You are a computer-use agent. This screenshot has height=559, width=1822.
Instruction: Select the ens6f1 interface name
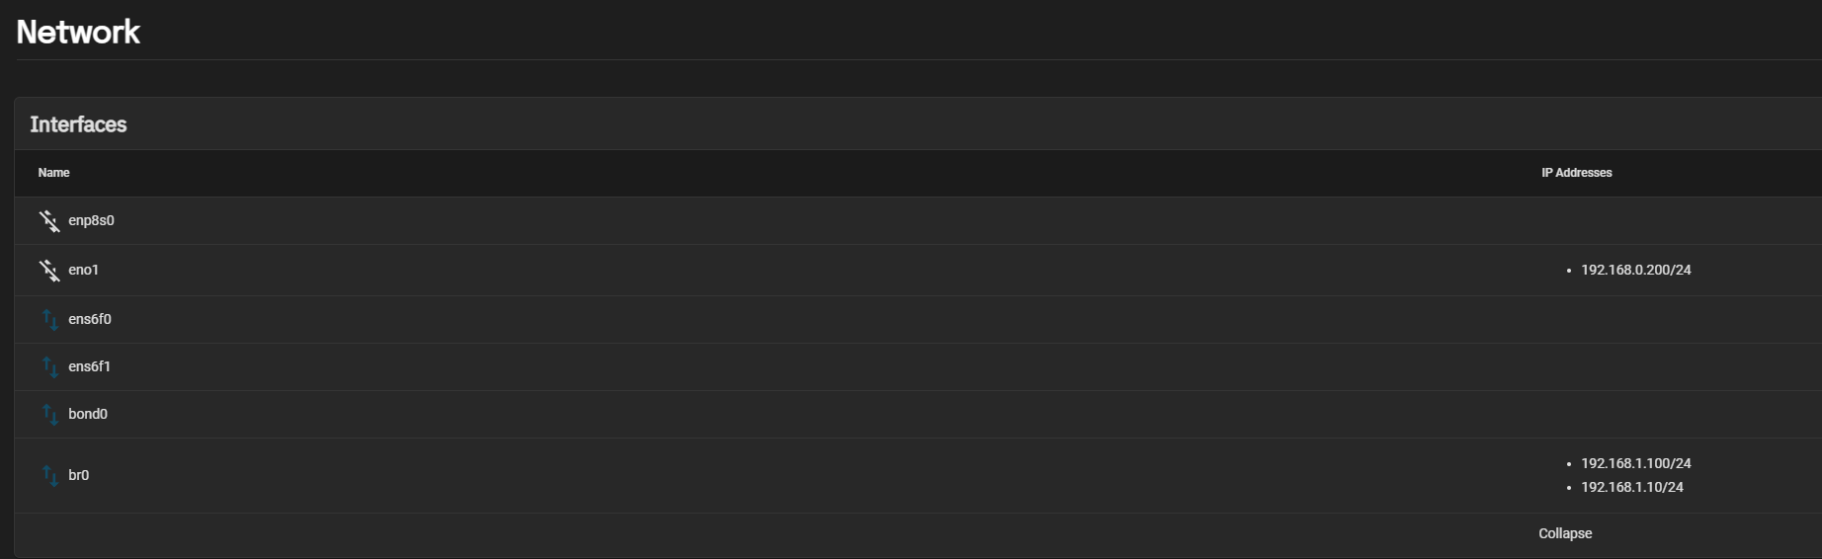point(89,366)
